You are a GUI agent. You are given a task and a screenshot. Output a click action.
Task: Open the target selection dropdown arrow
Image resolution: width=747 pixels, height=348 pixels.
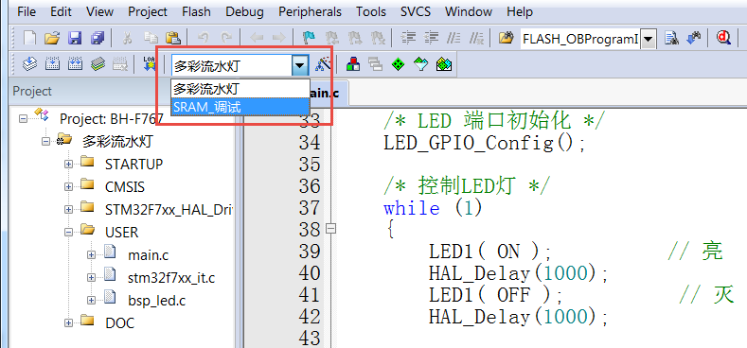pyautogui.click(x=300, y=64)
